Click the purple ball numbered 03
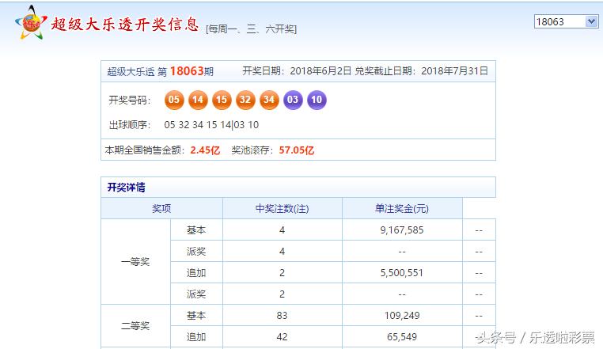The width and height of the screenshot is (603, 349). (293, 100)
